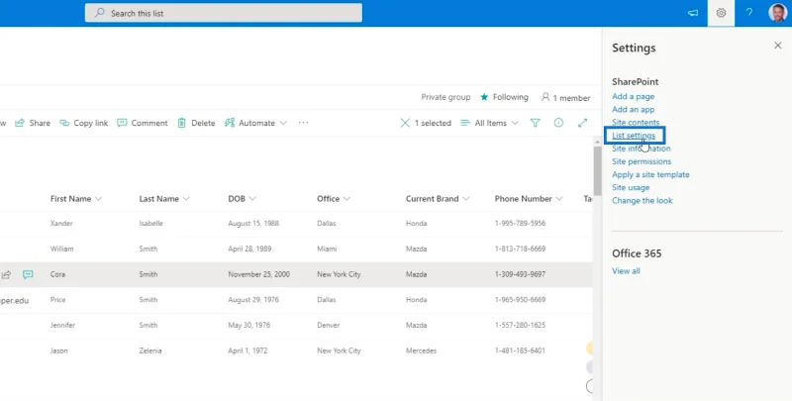This screenshot has height=401, width=792.
Task: Open Last Name column dropdown
Action: pyautogui.click(x=186, y=199)
